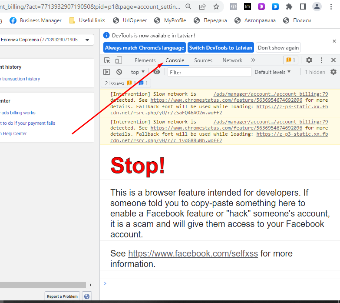Viewport: 340px width, 303px height.
Task: Click the 2 Issues summary button
Action: click(x=126, y=83)
